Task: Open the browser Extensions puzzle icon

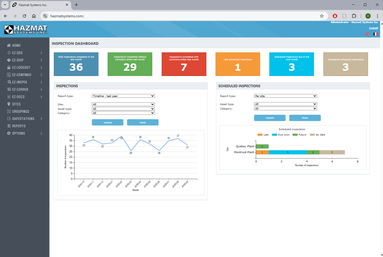Action: pyautogui.click(x=354, y=16)
